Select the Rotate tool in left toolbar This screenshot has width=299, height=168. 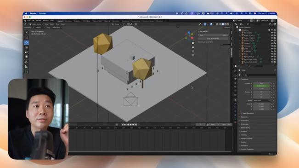pyautogui.click(x=26, y=47)
